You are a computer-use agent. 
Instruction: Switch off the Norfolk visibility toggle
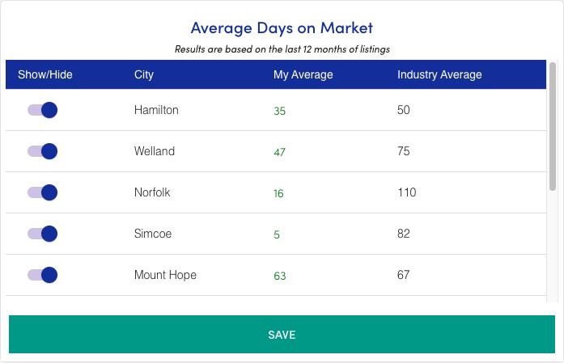[42, 192]
